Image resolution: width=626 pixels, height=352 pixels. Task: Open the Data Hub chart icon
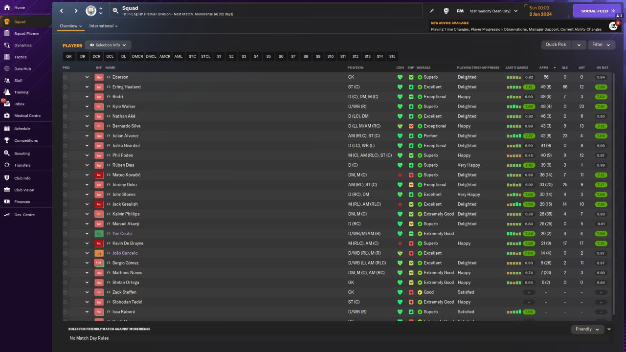coord(7,69)
